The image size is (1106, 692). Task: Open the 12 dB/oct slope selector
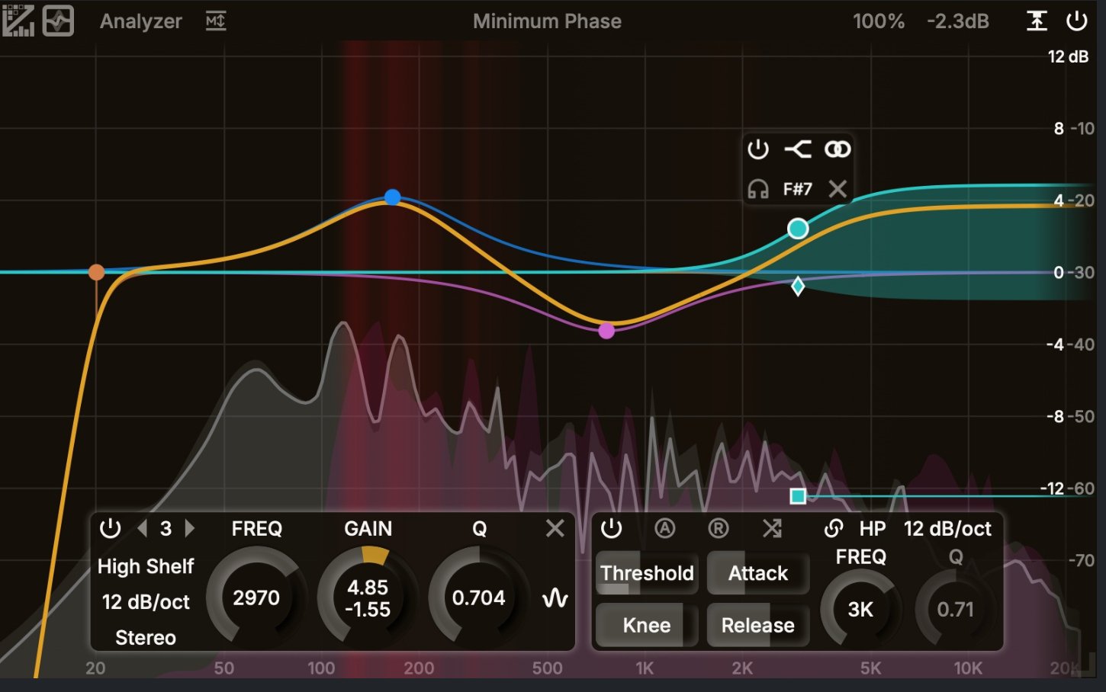coord(146,602)
